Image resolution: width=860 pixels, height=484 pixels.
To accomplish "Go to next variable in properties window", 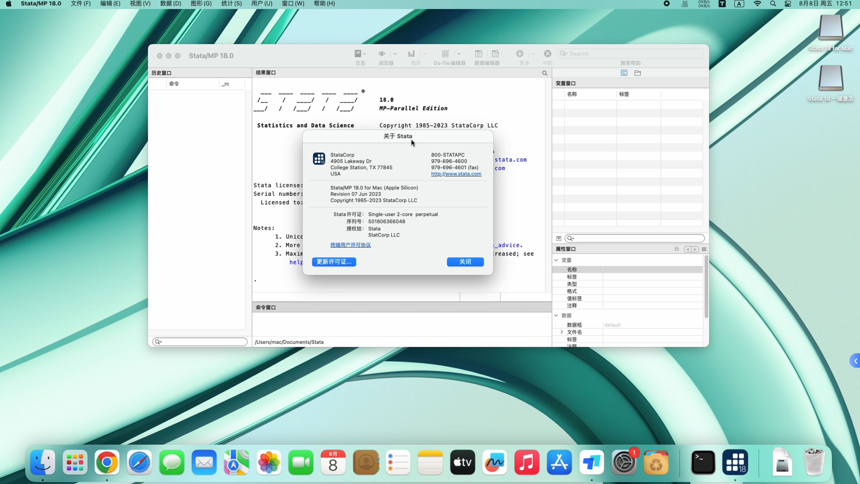I will pyautogui.click(x=695, y=249).
